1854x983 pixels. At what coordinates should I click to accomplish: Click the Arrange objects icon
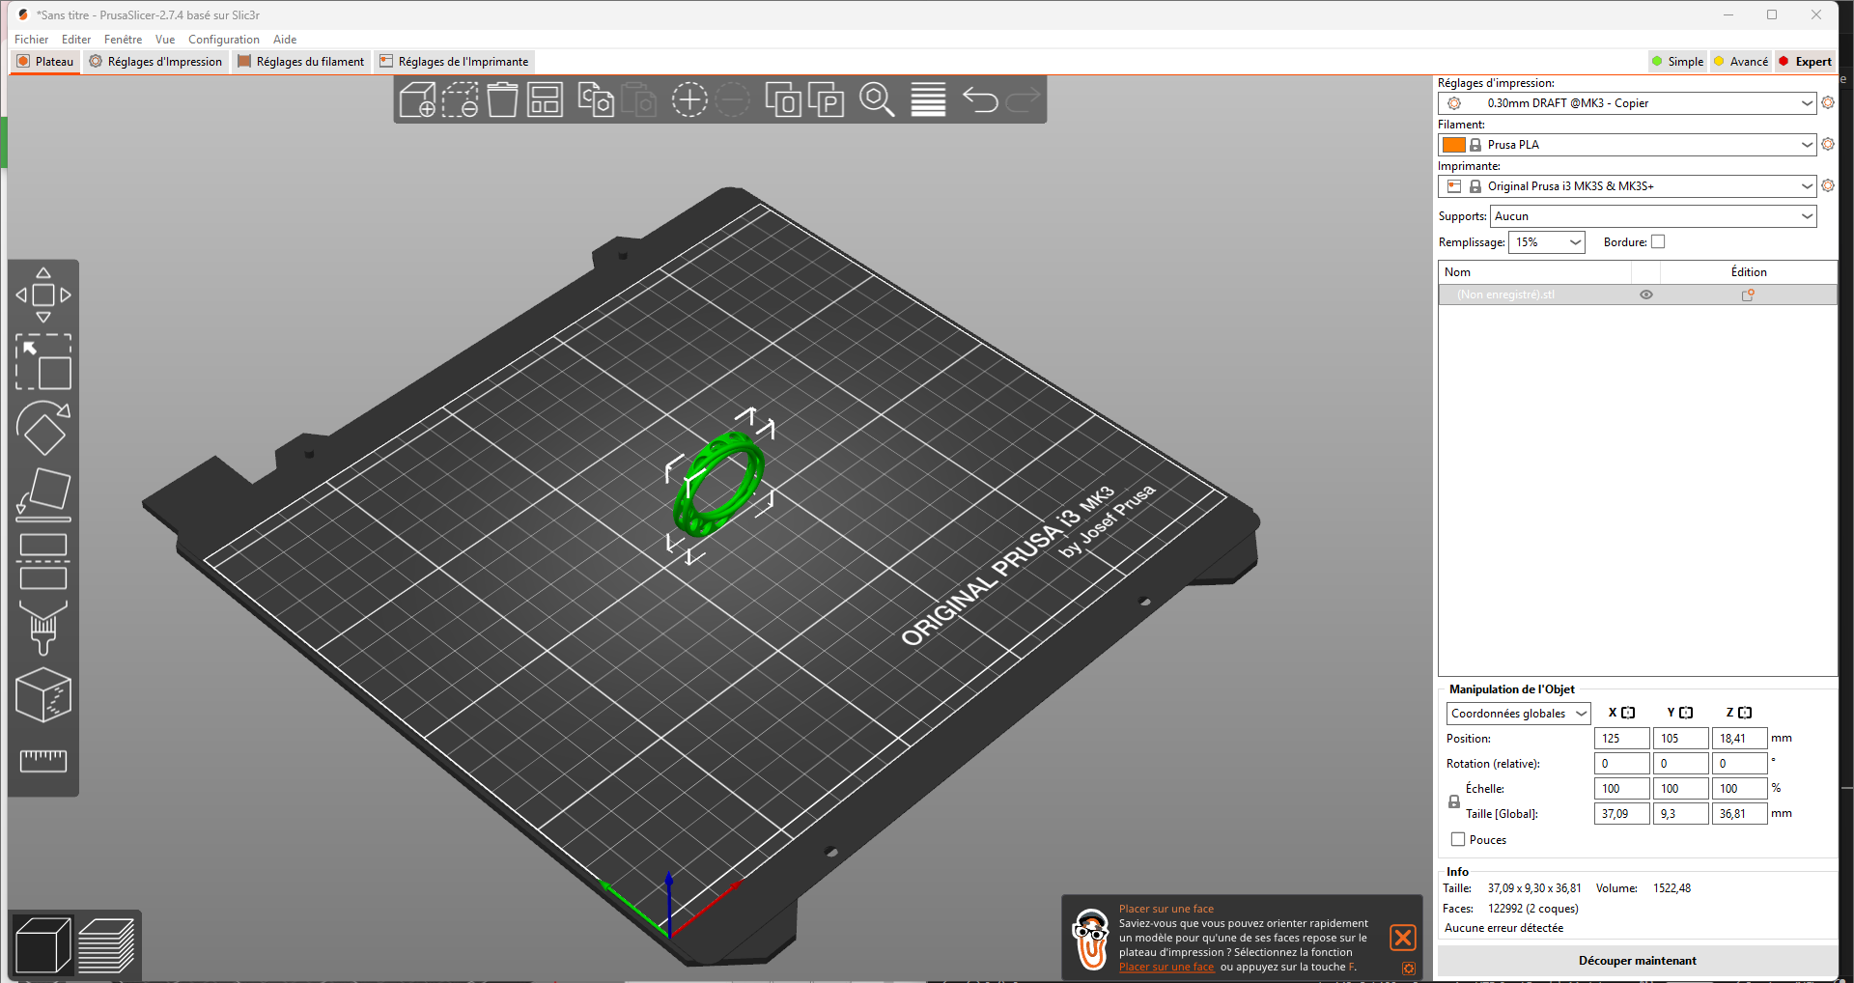point(545,99)
